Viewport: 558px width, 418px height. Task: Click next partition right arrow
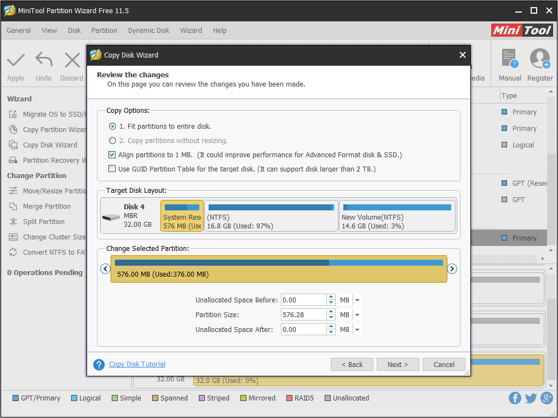point(452,268)
